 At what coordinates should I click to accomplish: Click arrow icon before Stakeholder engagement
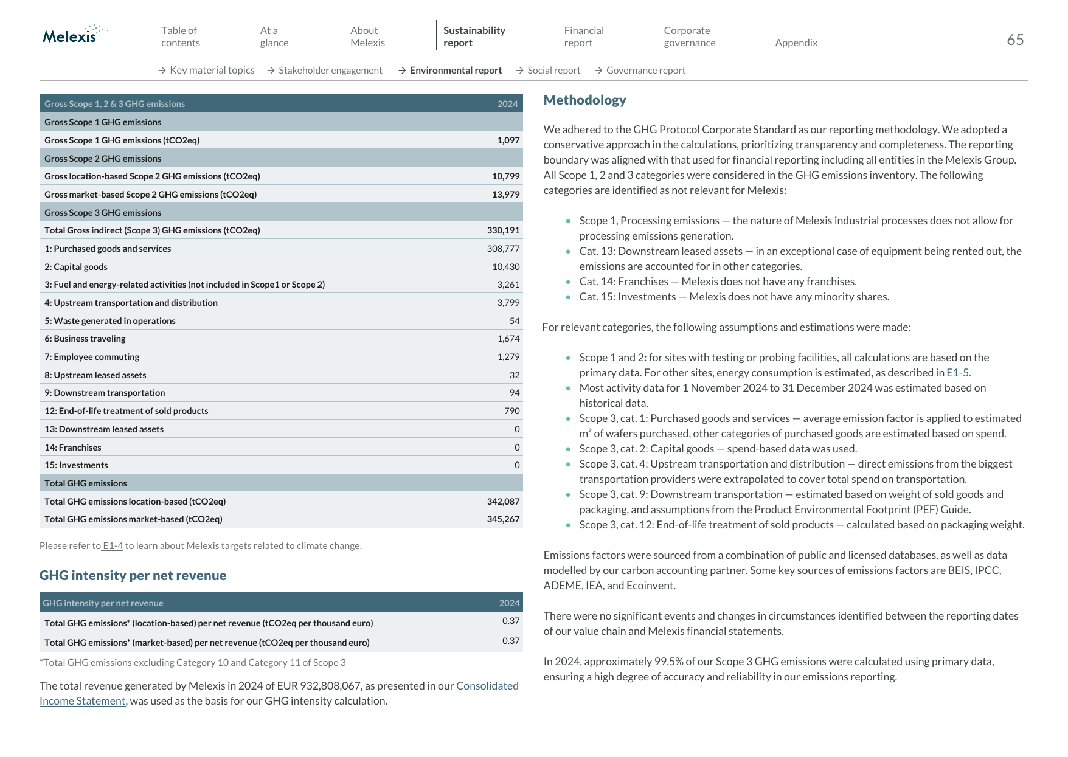click(271, 71)
